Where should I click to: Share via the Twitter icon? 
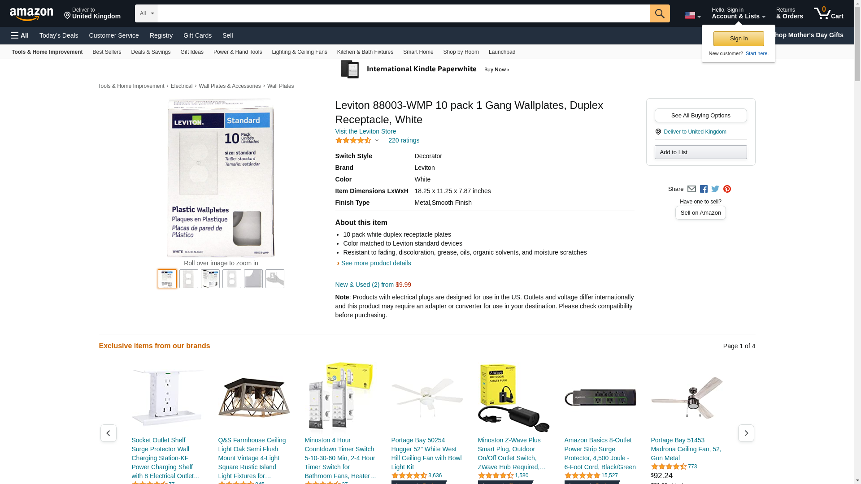(x=715, y=189)
